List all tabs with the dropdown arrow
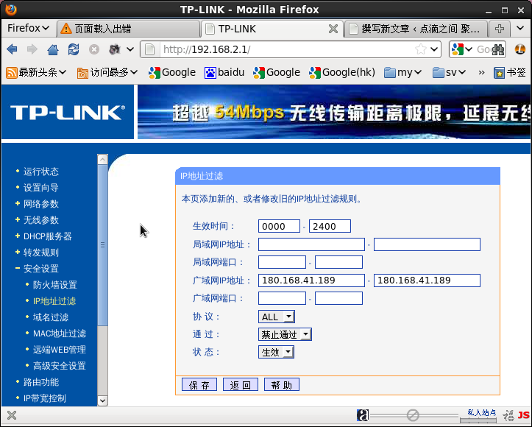 520,28
